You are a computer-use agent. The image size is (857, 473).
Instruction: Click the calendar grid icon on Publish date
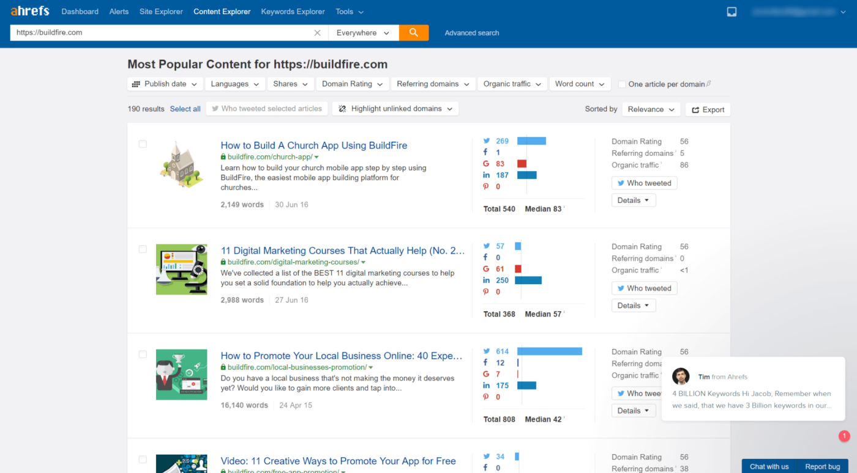click(136, 84)
